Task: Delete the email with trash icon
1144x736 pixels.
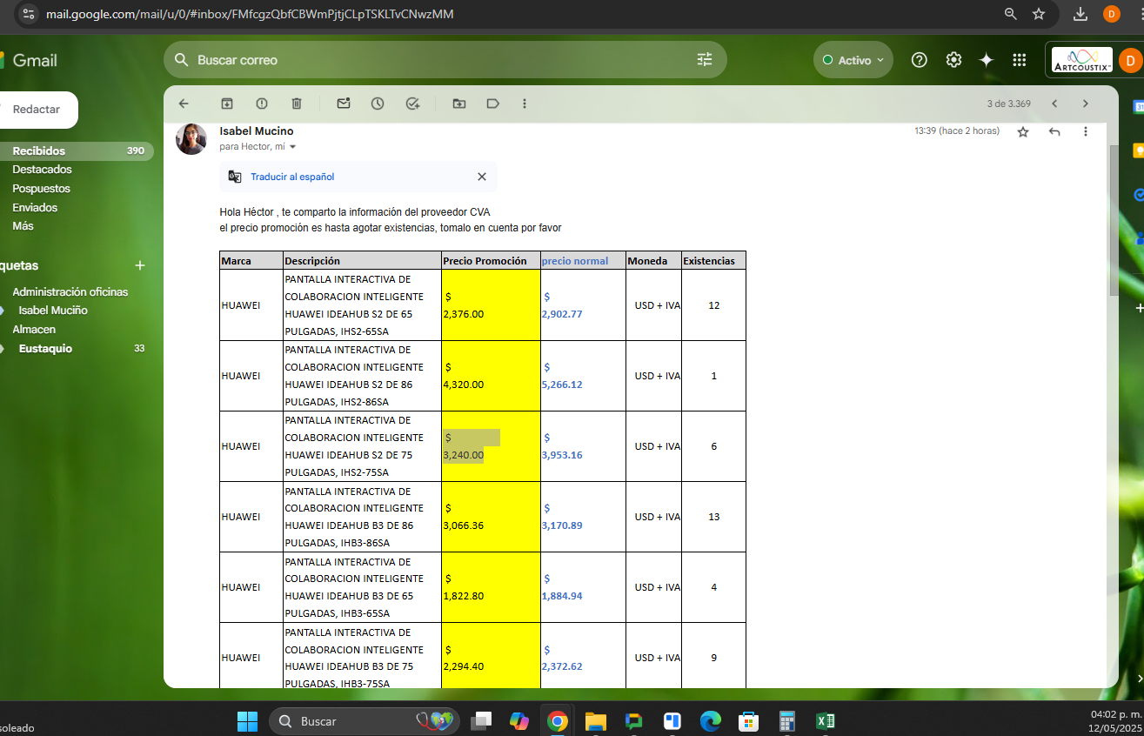Action: click(x=297, y=104)
